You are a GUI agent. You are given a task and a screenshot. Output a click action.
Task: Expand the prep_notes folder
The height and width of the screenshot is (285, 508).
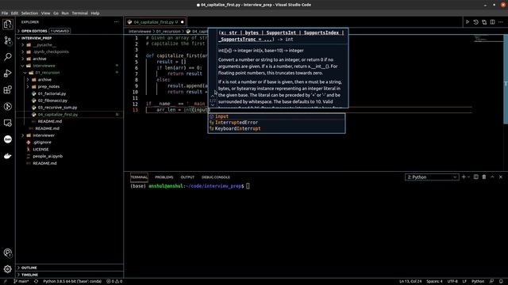(x=48, y=86)
